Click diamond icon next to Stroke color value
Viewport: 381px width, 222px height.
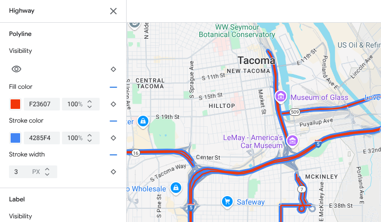tap(113, 138)
